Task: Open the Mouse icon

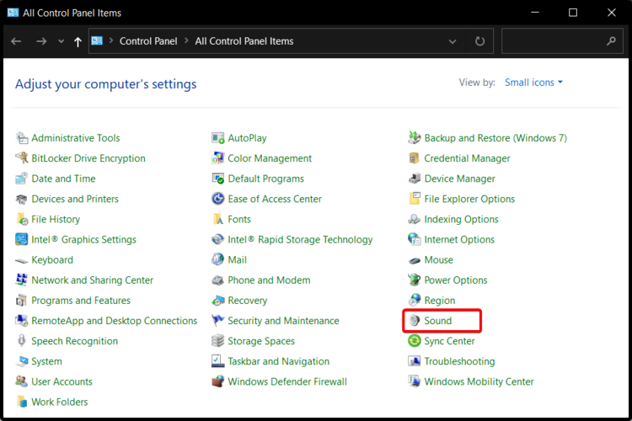Action: 414,260
